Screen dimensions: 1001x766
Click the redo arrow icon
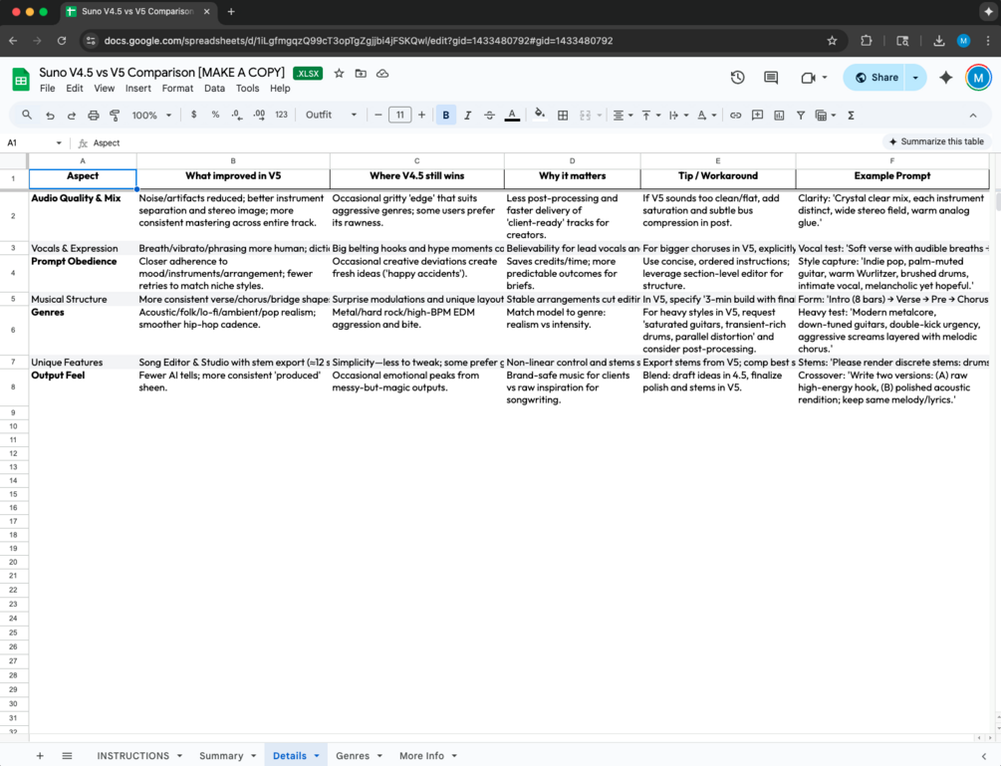click(72, 116)
